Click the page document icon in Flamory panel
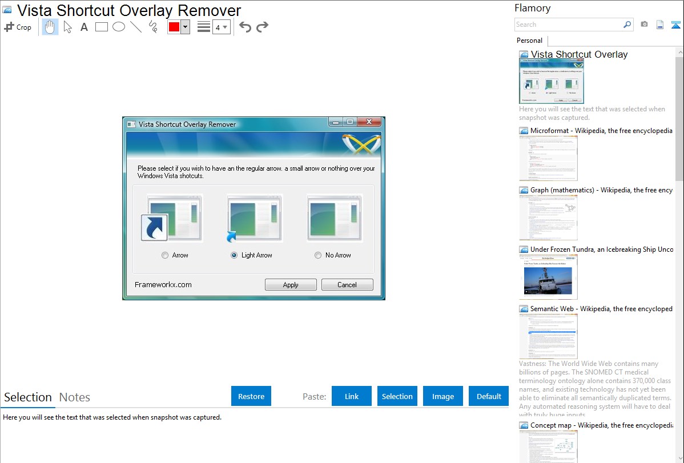The width and height of the screenshot is (684, 463). 660,25
